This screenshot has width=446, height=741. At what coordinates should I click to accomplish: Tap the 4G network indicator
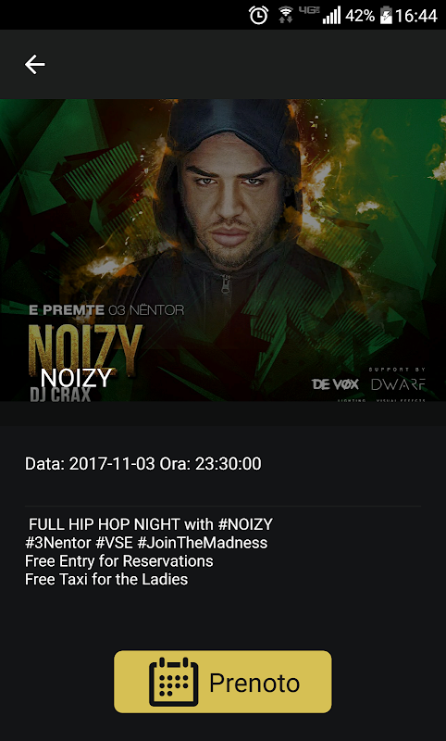click(x=309, y=10)
